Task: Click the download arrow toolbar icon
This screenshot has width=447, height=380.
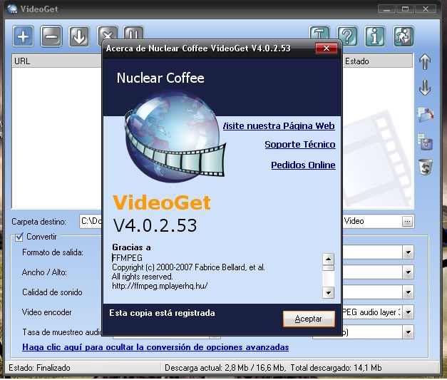Action: click(x=78, y=36)
